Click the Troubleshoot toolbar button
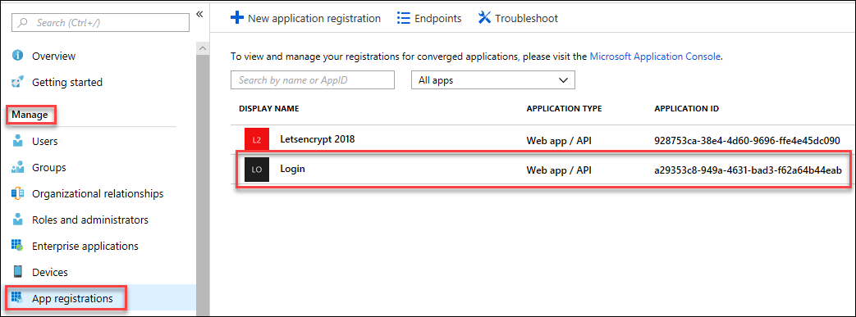This screenshot has height=317, width=856. pyautogui.click(x=518, y=18)
